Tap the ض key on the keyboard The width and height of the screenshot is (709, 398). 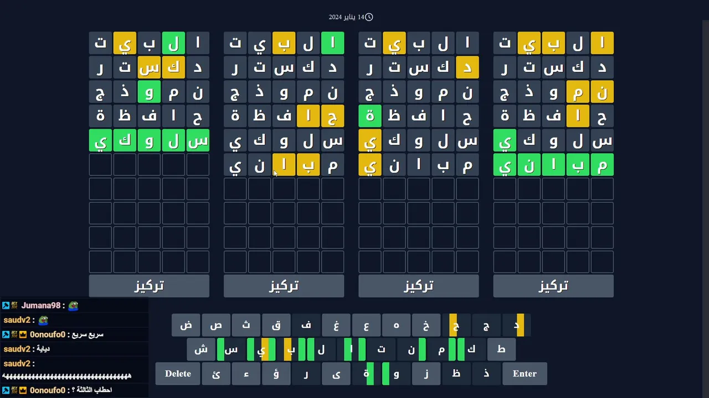186,325
